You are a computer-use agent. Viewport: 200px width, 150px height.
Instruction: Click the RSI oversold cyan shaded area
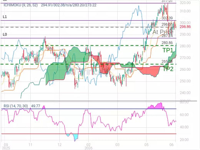[76, 137]
